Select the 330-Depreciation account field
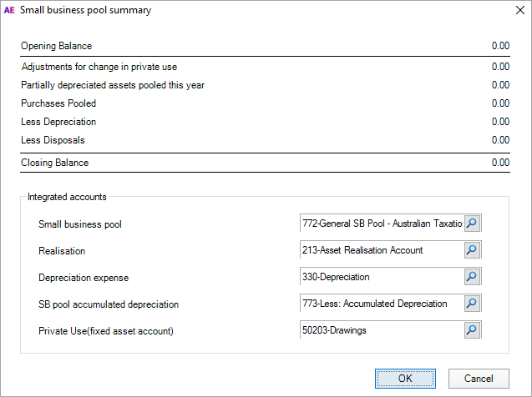532x397 pixels. (x=381, y=277)
